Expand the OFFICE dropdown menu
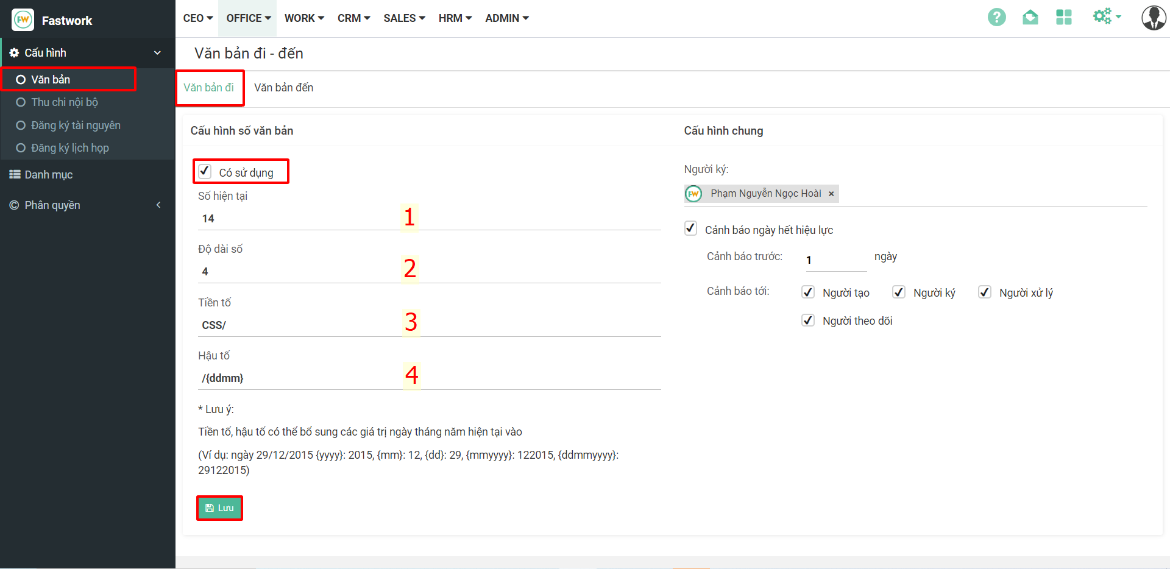This screenshot has width=1170, height=569. pos(248,18)
